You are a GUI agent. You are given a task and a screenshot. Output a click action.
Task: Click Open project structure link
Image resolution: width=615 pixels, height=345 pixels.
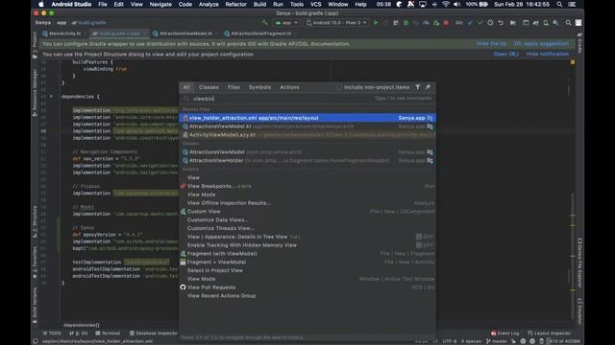pos(506,54)
